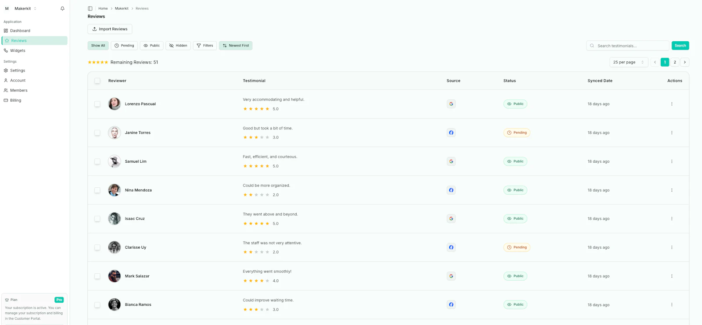Screen dimensions: 702x325
Task: Go to page 2
Action: point(675,62)
